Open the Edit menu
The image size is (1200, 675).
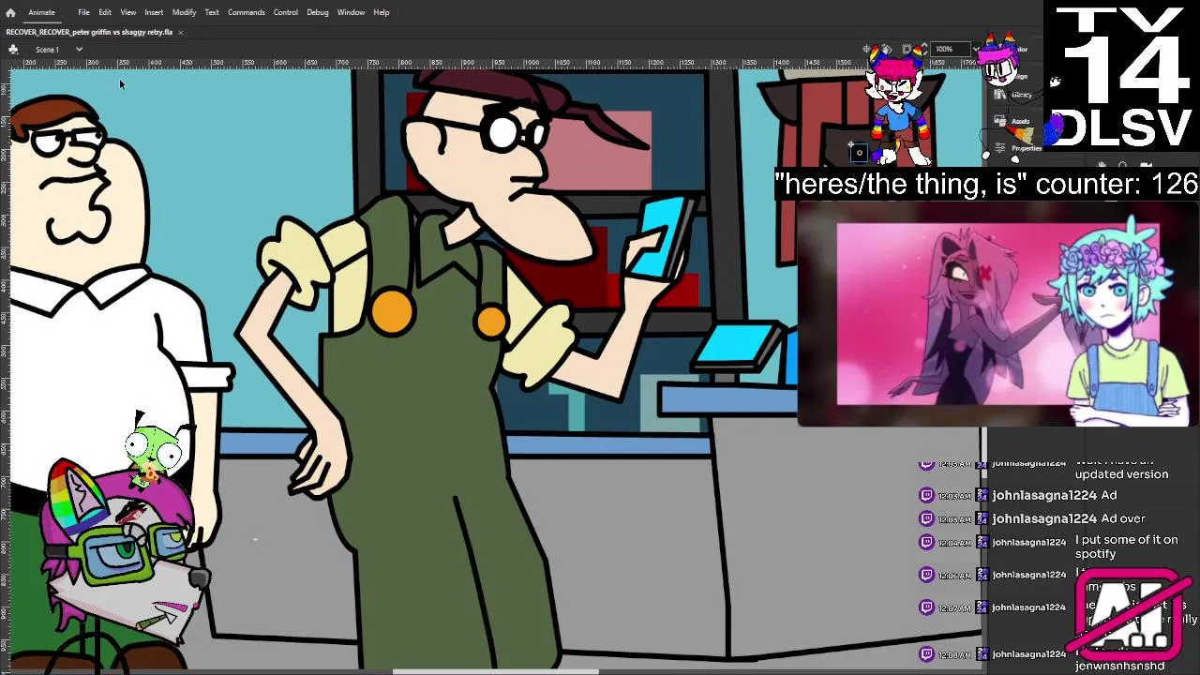[105, 12]
